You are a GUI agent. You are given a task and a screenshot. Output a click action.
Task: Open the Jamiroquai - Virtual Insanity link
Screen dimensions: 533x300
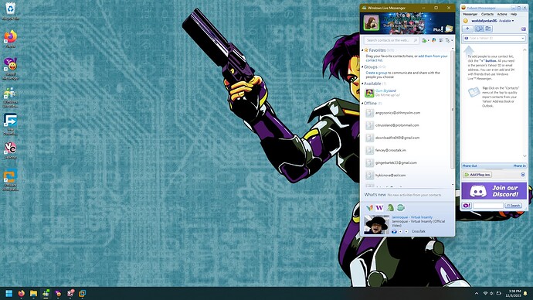[412, 217]
